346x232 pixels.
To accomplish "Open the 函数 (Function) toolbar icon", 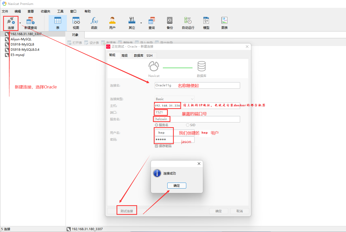I will pos(94,23).
